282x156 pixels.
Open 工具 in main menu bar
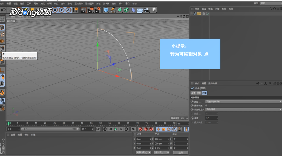(x=29, y=4)
